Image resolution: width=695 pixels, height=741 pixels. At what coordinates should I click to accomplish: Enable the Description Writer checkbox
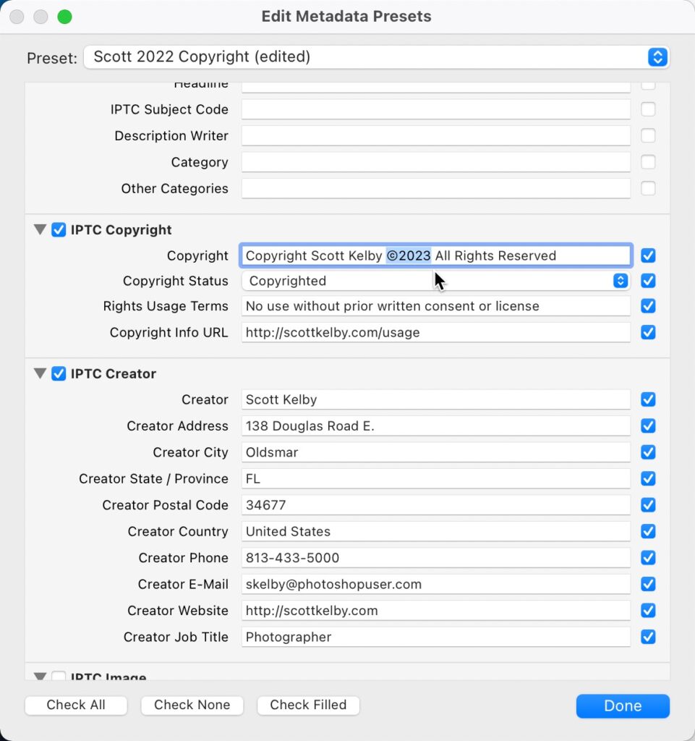pos(648,136)
